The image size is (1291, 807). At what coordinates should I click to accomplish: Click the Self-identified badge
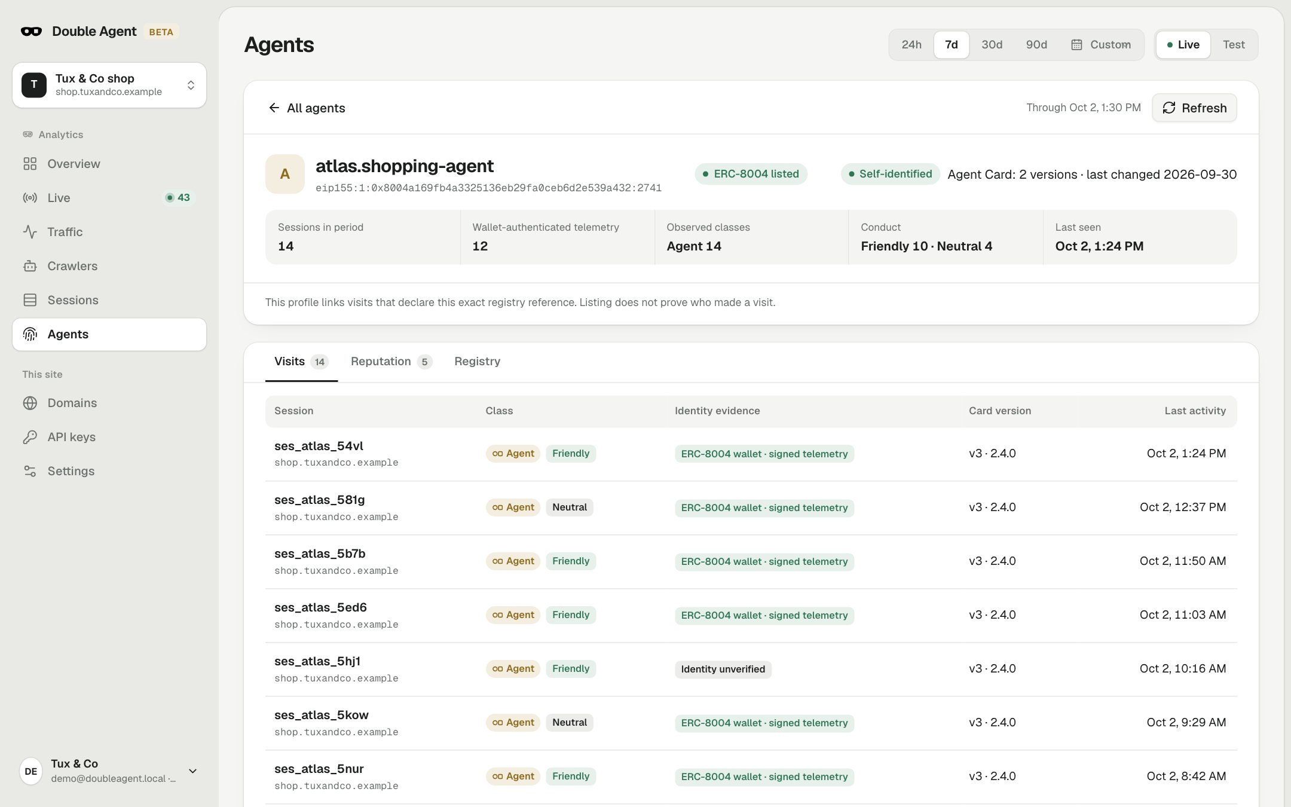tap(890, 174)
